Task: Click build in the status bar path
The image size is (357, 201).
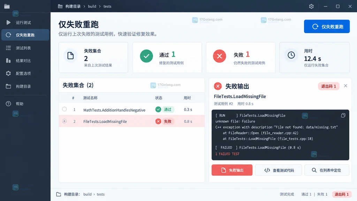Action: pos(88,194)
